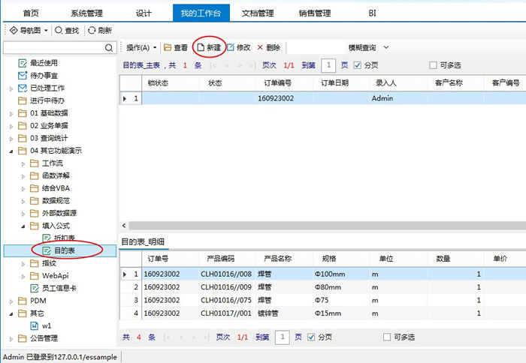
Task: Toggle 分页 checkbox in the main table
Action: (358, 65)
